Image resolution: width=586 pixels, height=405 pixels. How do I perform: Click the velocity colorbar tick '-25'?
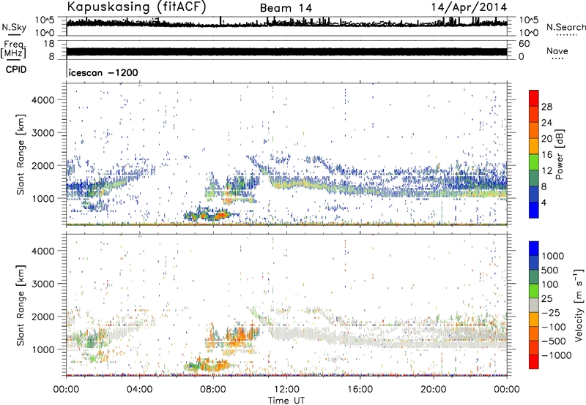552,312
